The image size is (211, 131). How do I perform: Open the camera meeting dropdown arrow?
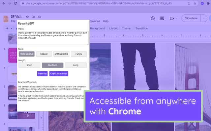pyautogui.click(x=177, y=18)
